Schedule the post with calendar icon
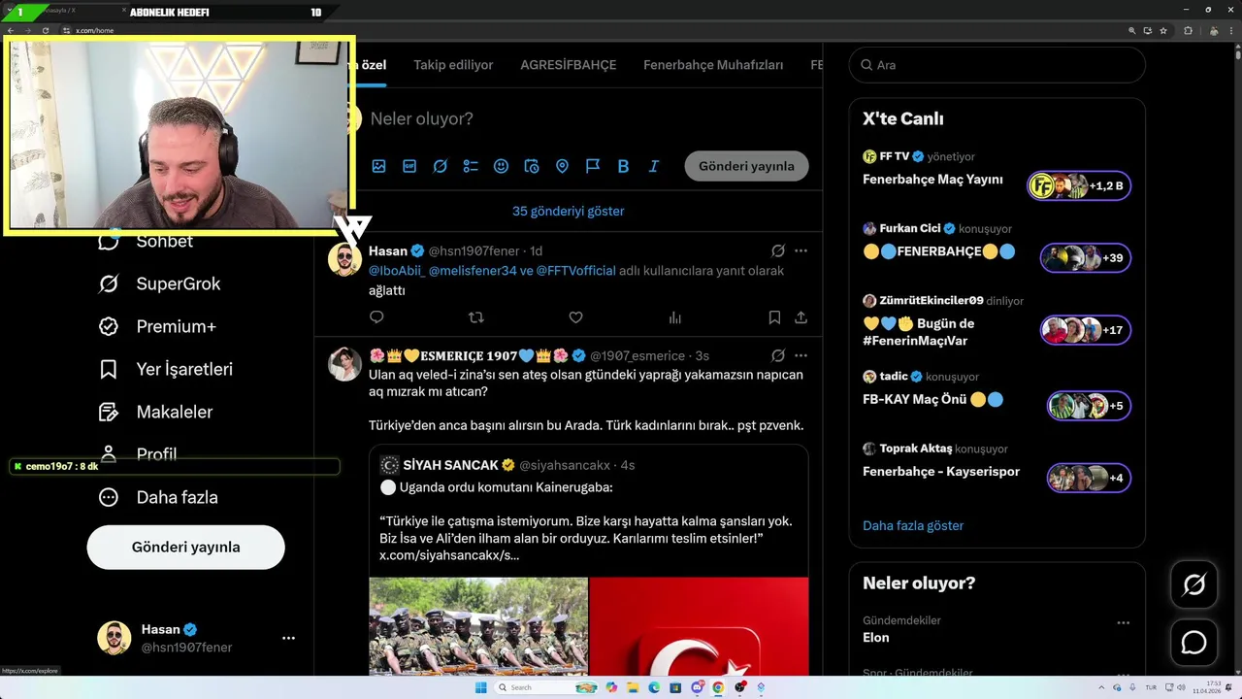The height and width of the screenshot is (699, 1242). [x=532, y=166]
